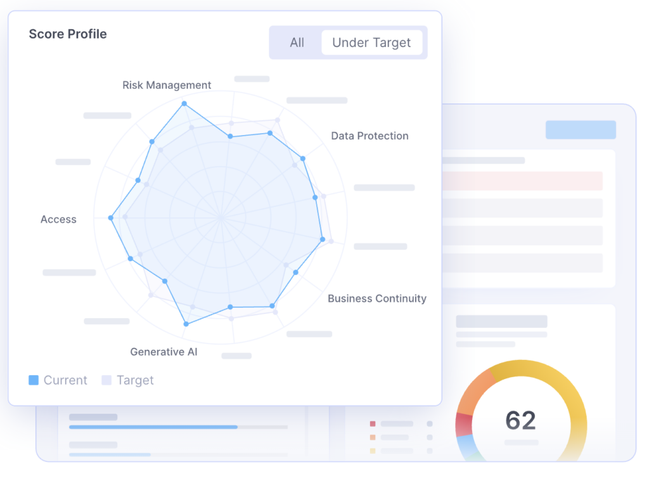
Task: Toggle the Current series legend square
Action: pos(34,380)
